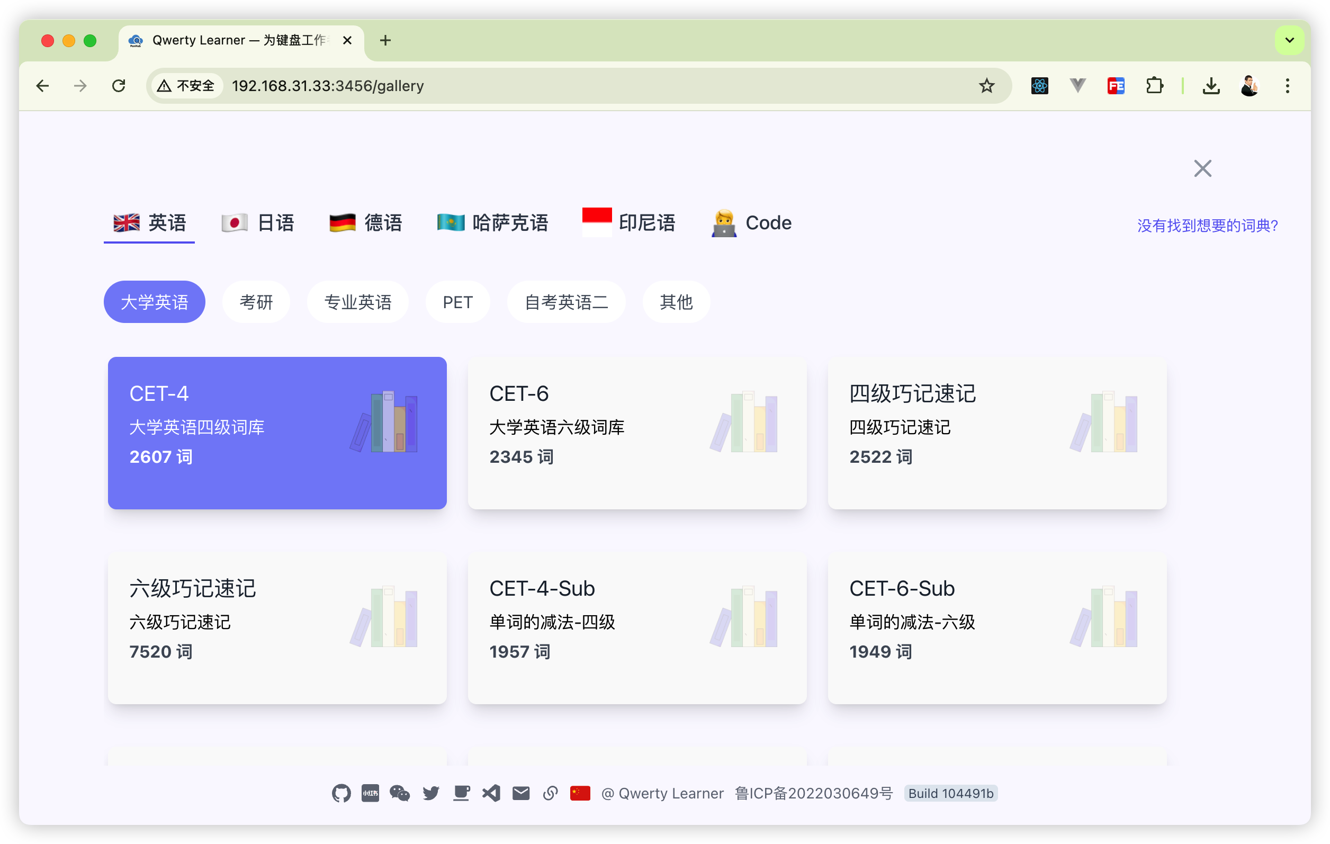This screenshot has width=1330, height=844.
Task: Open the GitHub icon in footer
Action: click(341, 793)
